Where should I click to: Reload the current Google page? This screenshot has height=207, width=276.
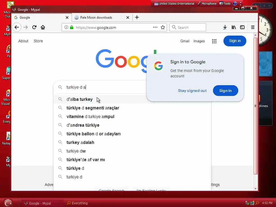coord(34,27)
